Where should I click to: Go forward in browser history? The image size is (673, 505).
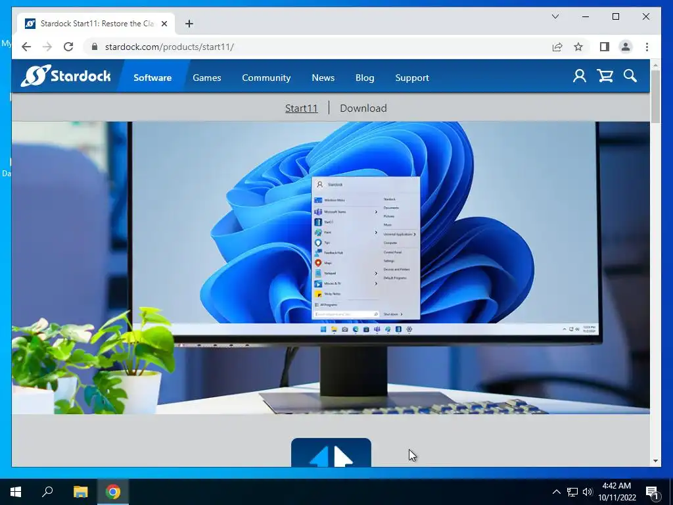47,47
